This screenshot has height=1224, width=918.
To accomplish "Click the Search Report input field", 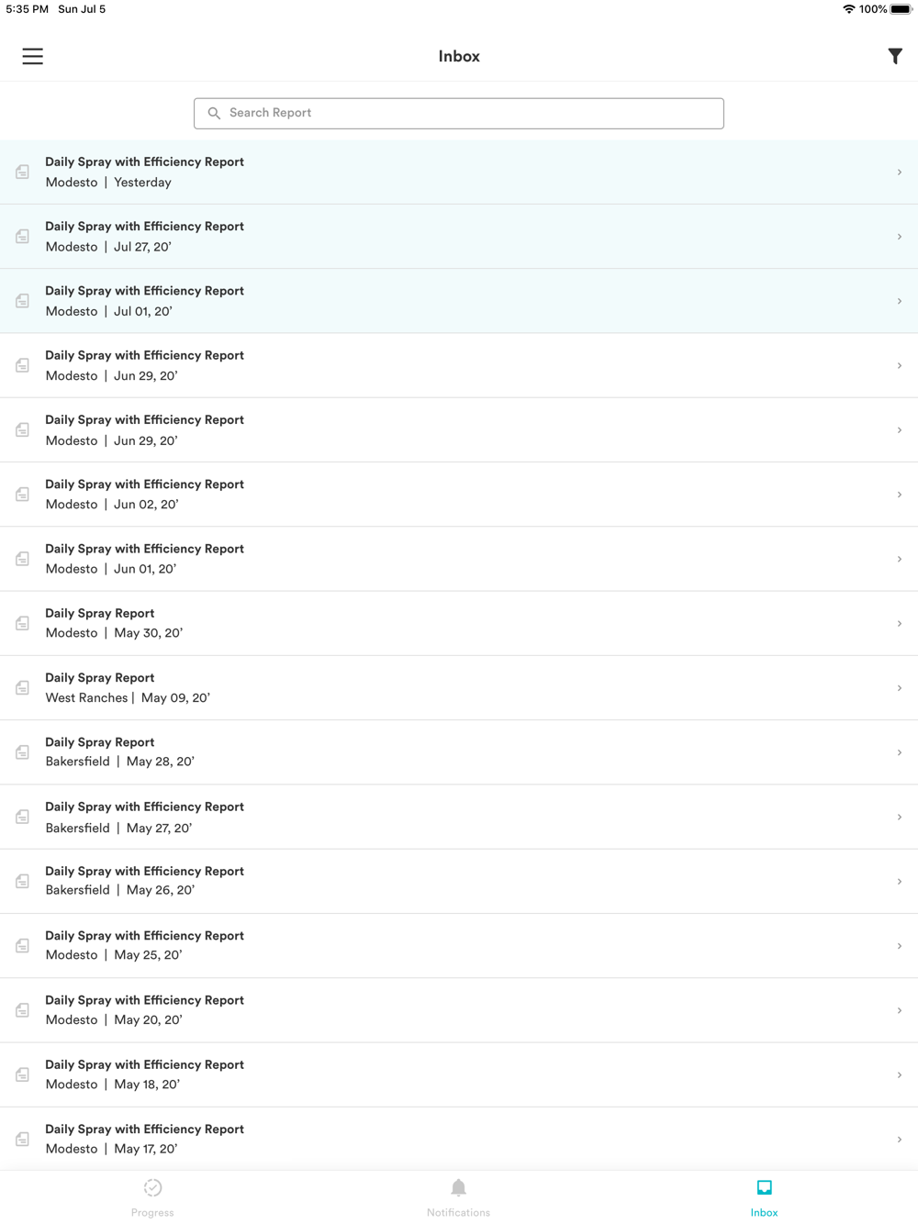I will [459, 113].
